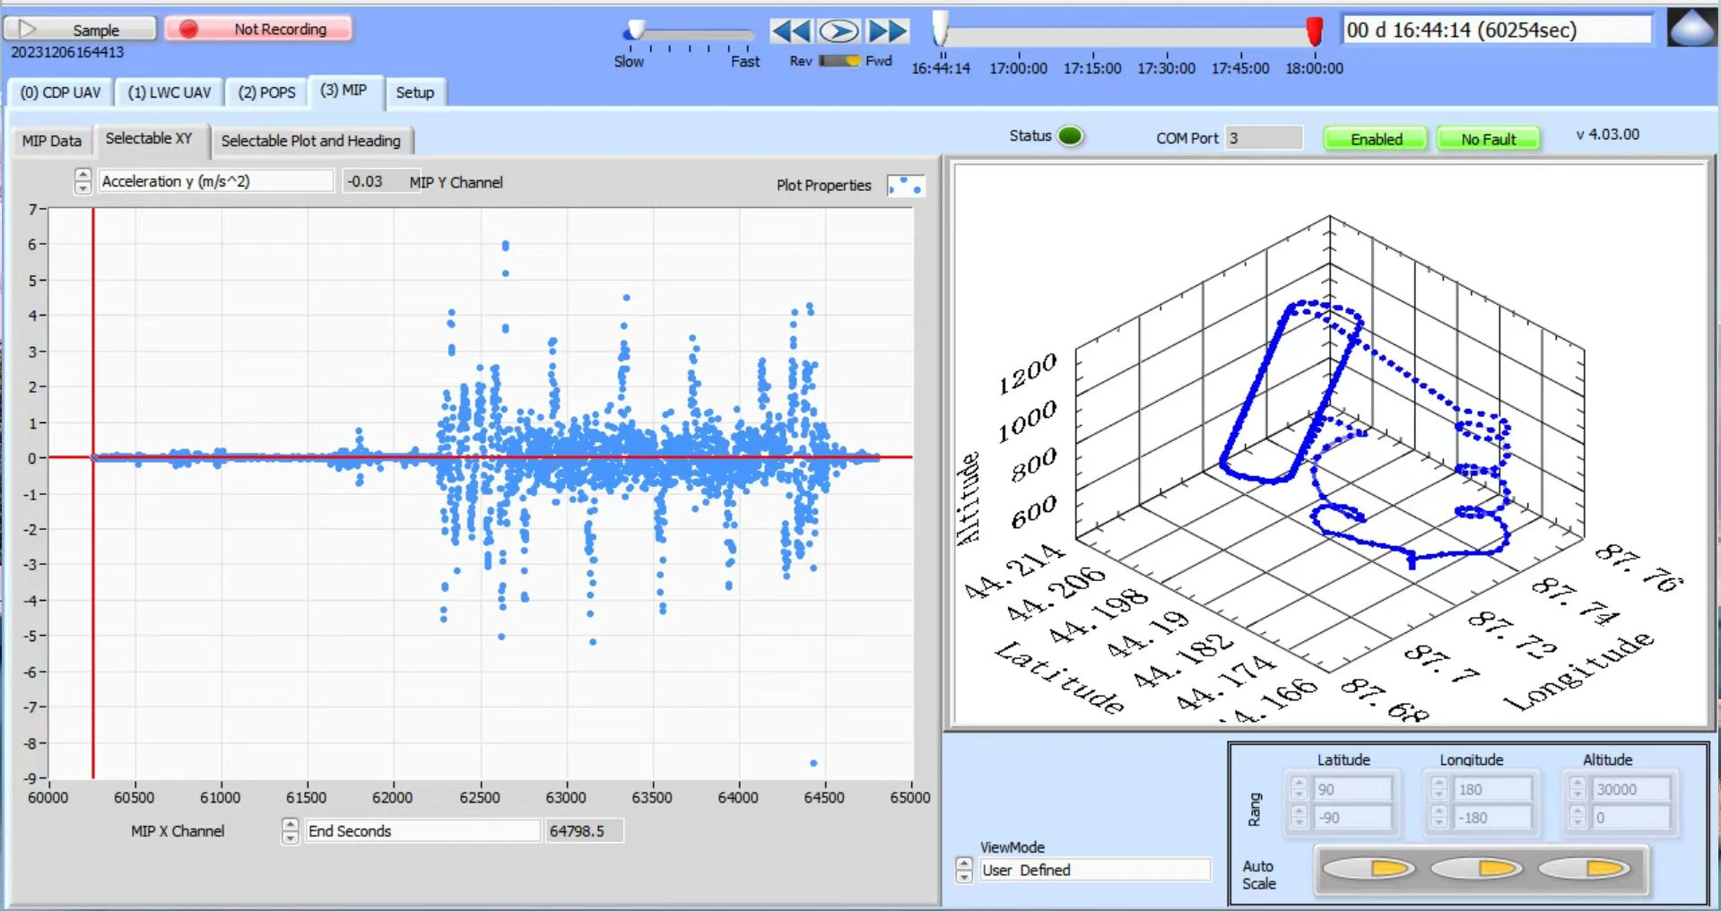The height and width of the screenshot is (911, 1721).
Task: Switch to the (2) POPS tab
Action: coord(266,92)
